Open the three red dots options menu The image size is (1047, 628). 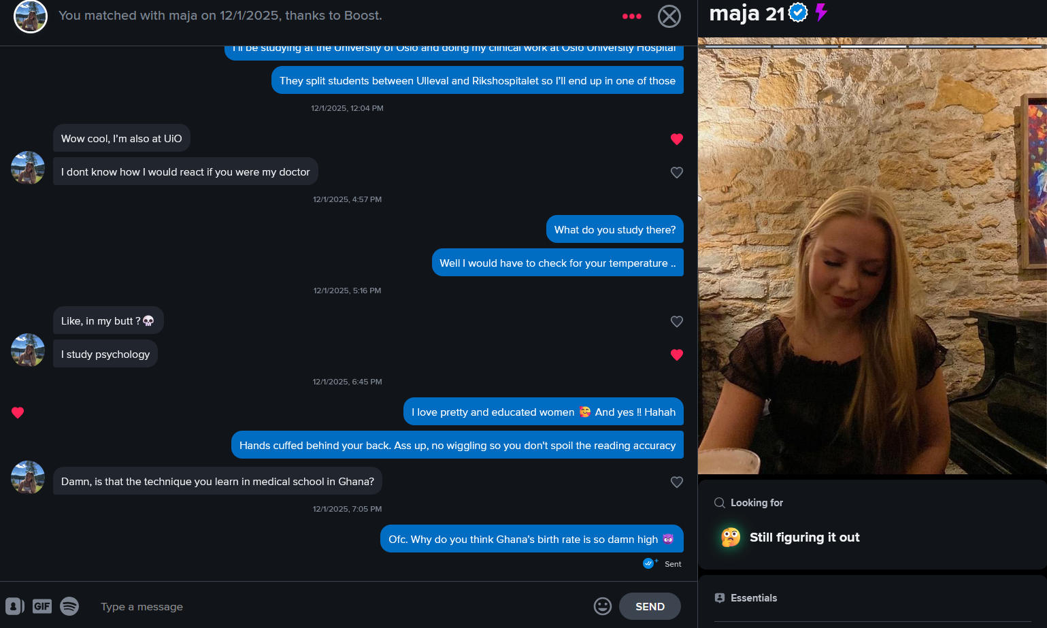pyautogui.click(x=632, y=16)
